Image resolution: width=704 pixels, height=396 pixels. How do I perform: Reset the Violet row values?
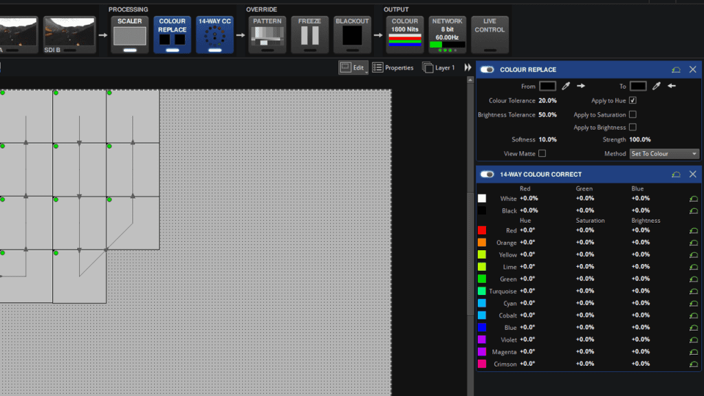[x=694, y=340]
